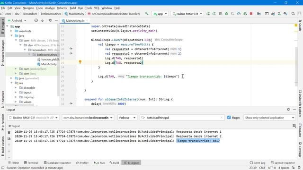
Task: Open the Gradle side panel
Action: click(300, 25)
